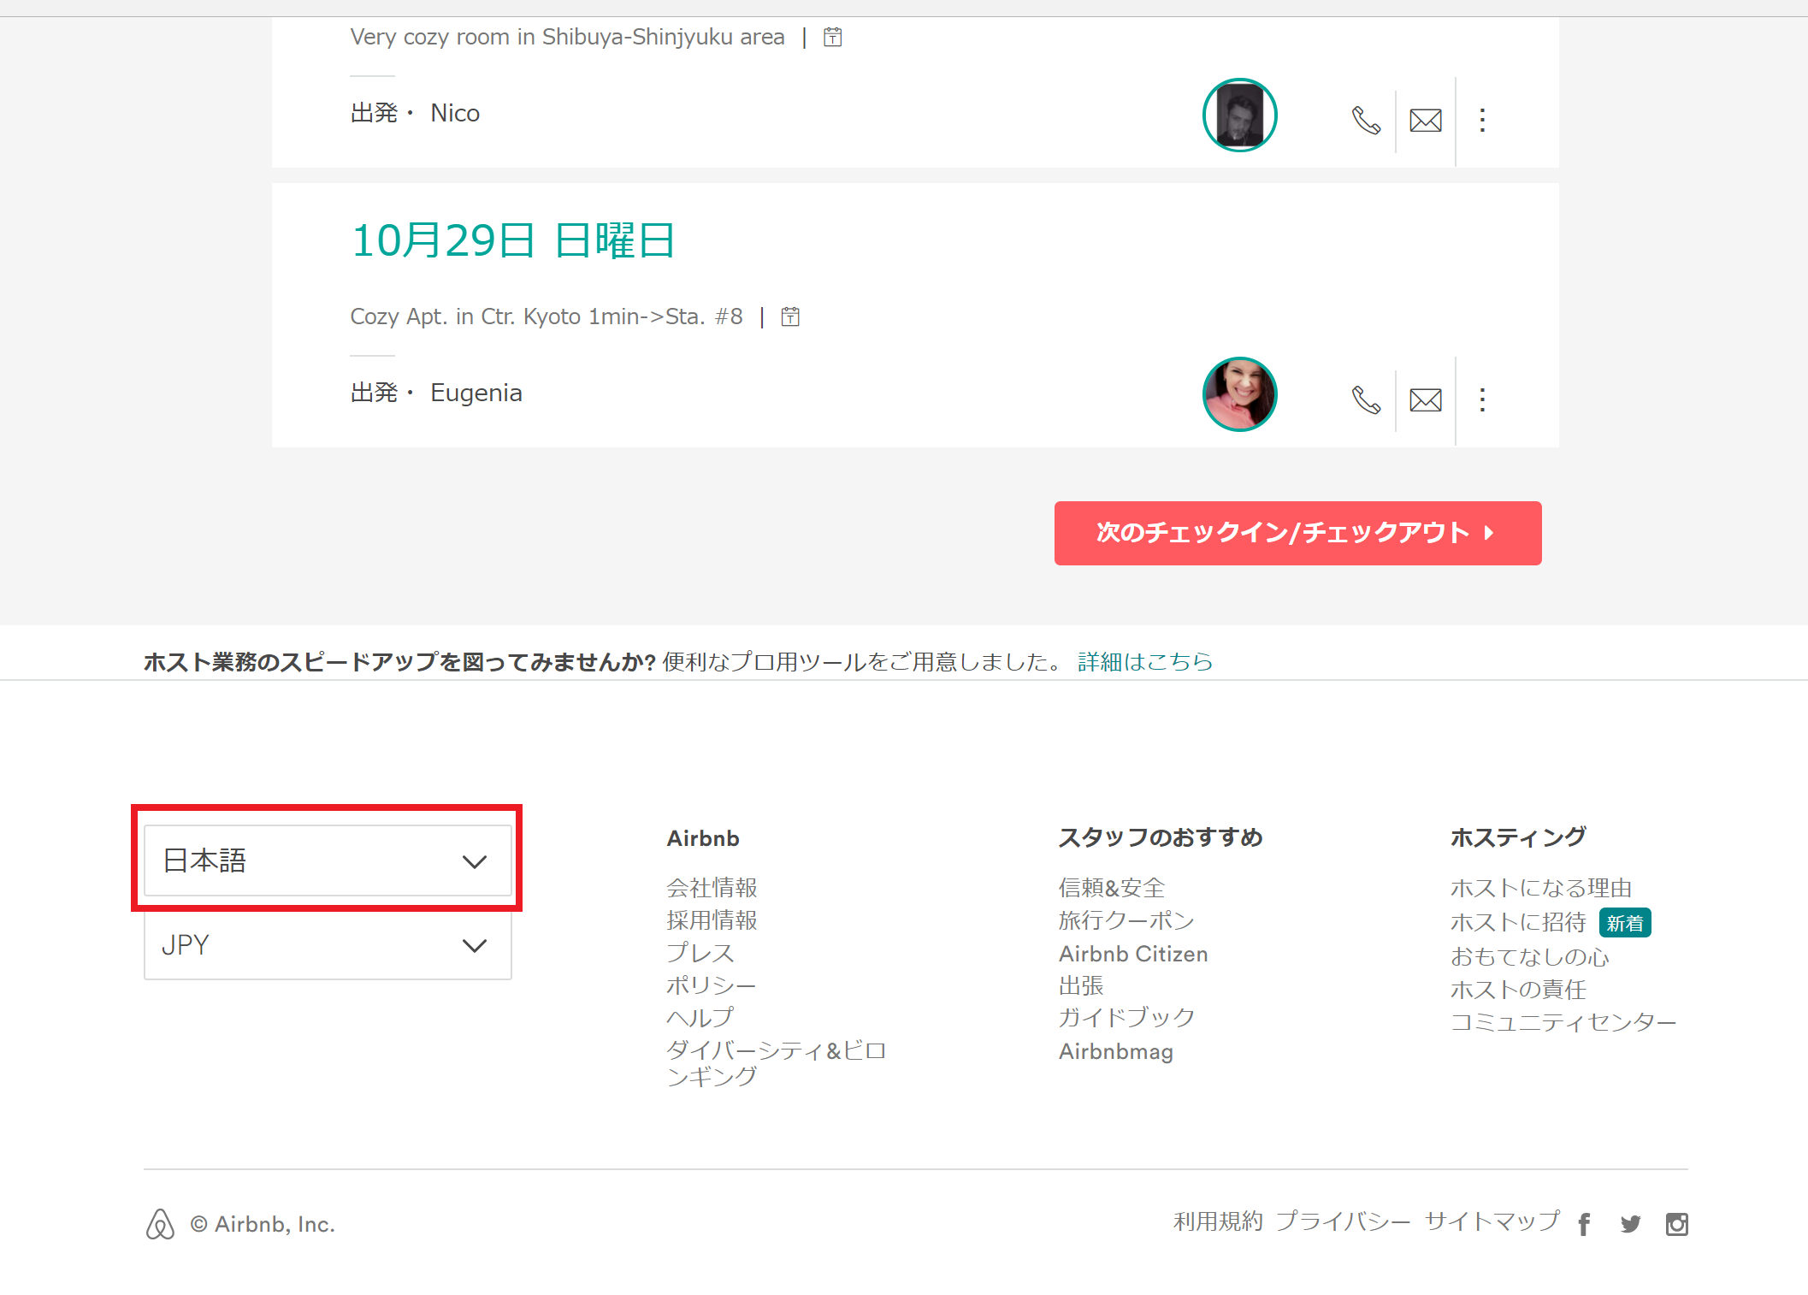
Task: Message Eugenia via the envelope icon
Action: (x=1426, y=400)
